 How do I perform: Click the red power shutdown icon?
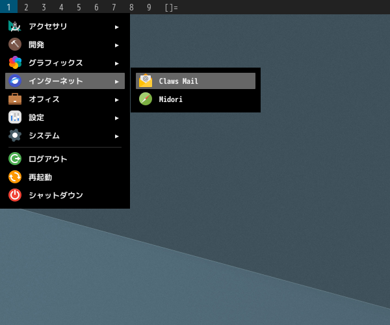click(x=15, y=195)
